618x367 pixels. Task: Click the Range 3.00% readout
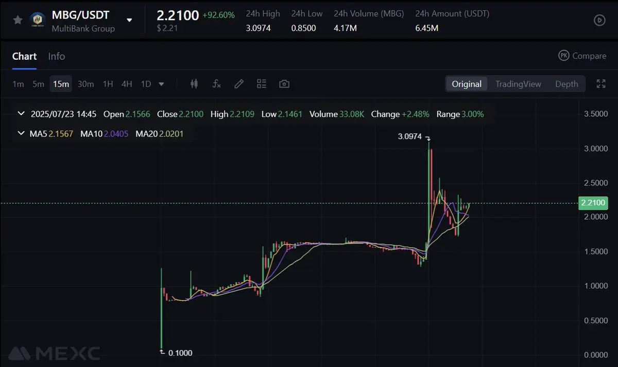click(460, 114)
